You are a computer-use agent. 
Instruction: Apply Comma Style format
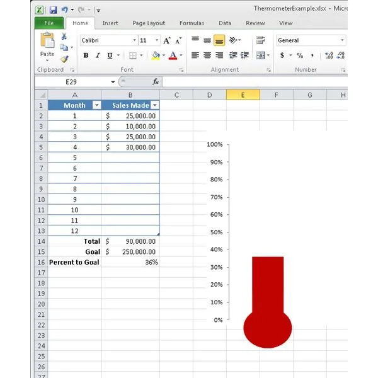click(312, 55)
